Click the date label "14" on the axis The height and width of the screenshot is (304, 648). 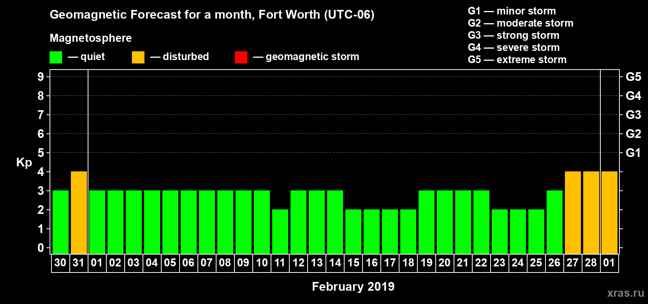[335, 263]
